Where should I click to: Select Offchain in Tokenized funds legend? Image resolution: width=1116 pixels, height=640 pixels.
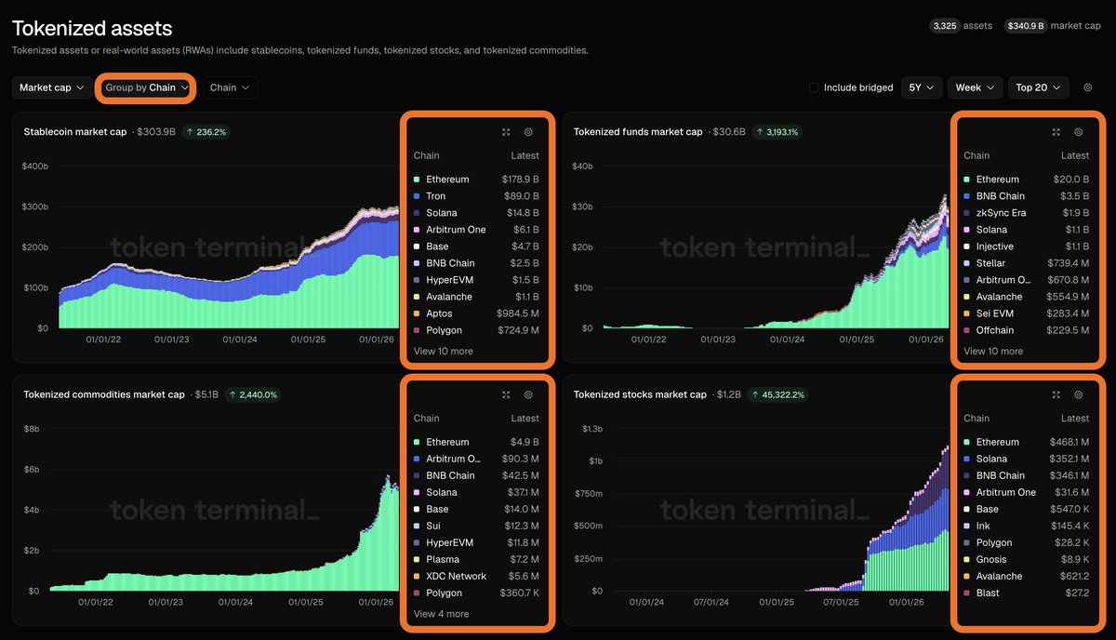point(1026,330)
